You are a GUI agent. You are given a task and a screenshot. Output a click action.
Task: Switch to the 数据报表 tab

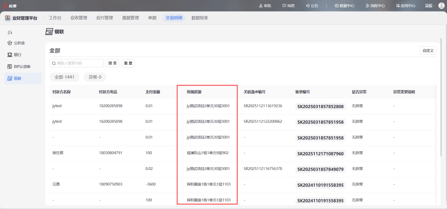200,18
